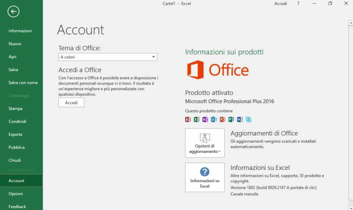Click the Word product icon
Screen dimensions: 353x210
point(240,120)
